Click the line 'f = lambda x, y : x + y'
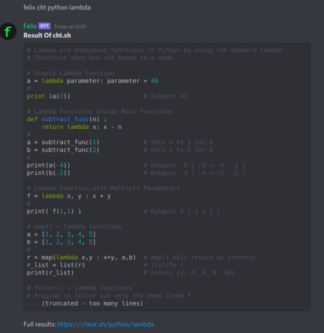The height and width of the screenshot is (333, 324). (69, 196)
